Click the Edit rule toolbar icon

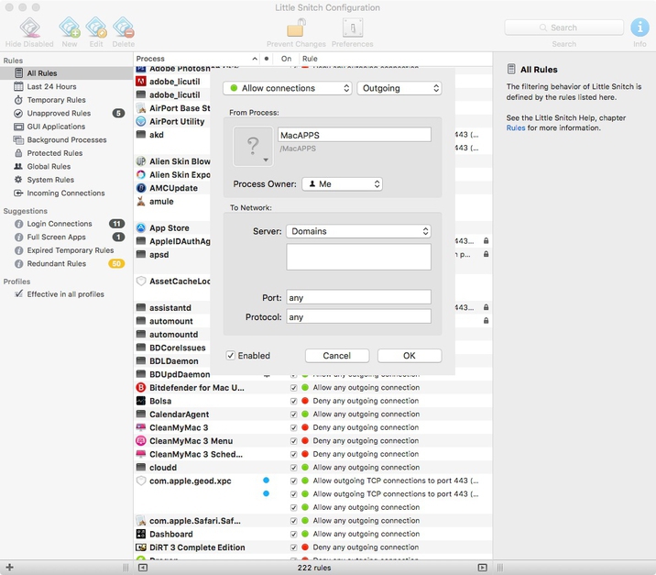click(x=96, y=29)
